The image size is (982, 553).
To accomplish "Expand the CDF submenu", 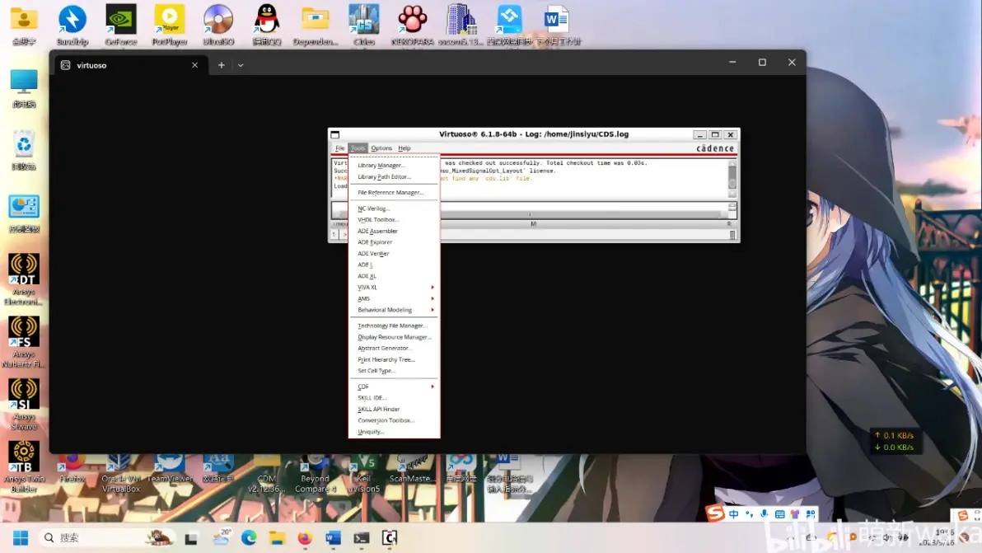I will pyautogui.click(x=394, y=387).
